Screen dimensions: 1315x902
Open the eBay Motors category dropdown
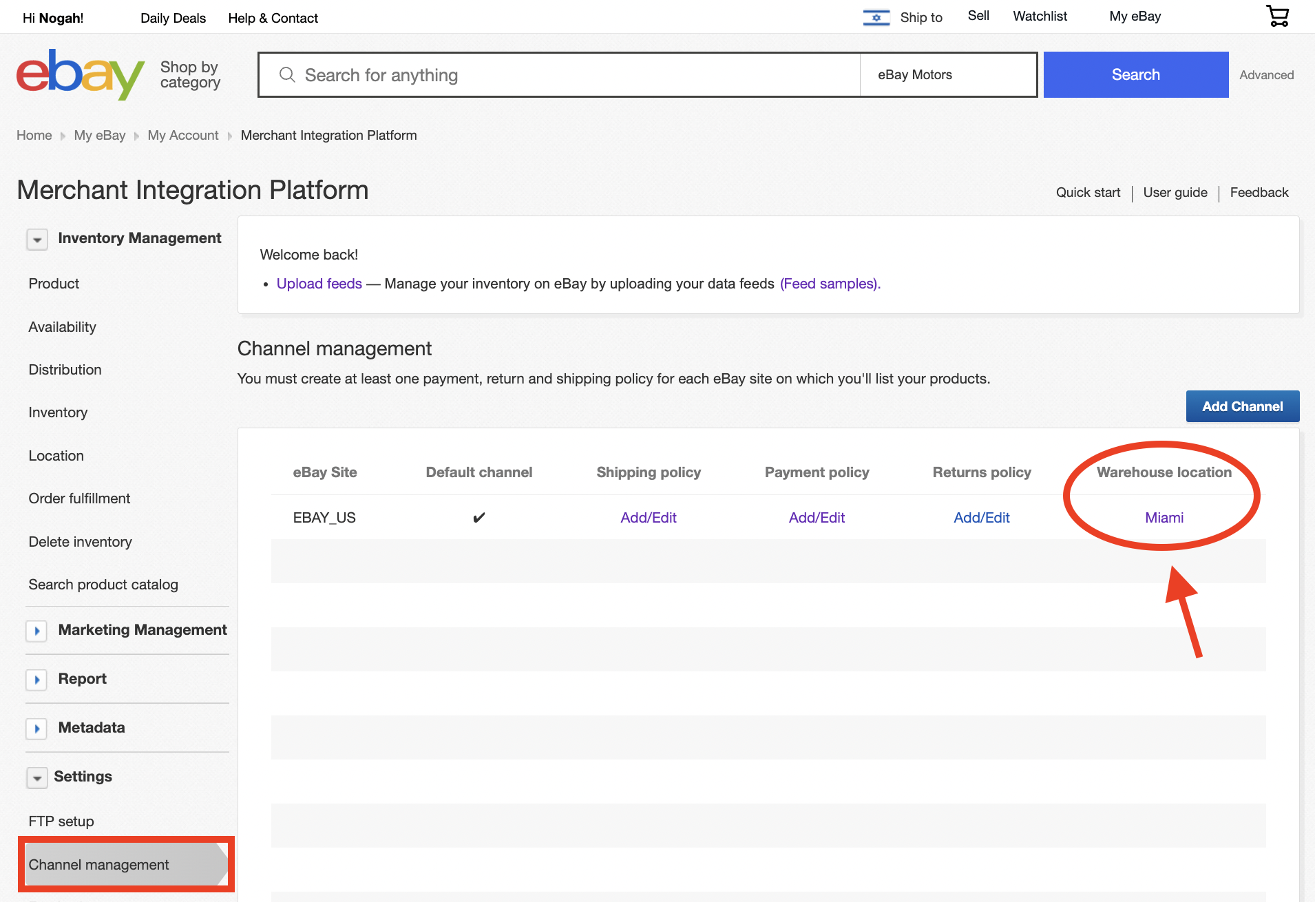[948, 74]
